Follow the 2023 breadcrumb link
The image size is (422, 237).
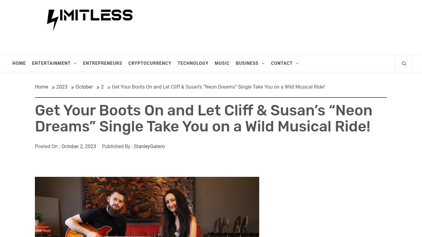62,87
